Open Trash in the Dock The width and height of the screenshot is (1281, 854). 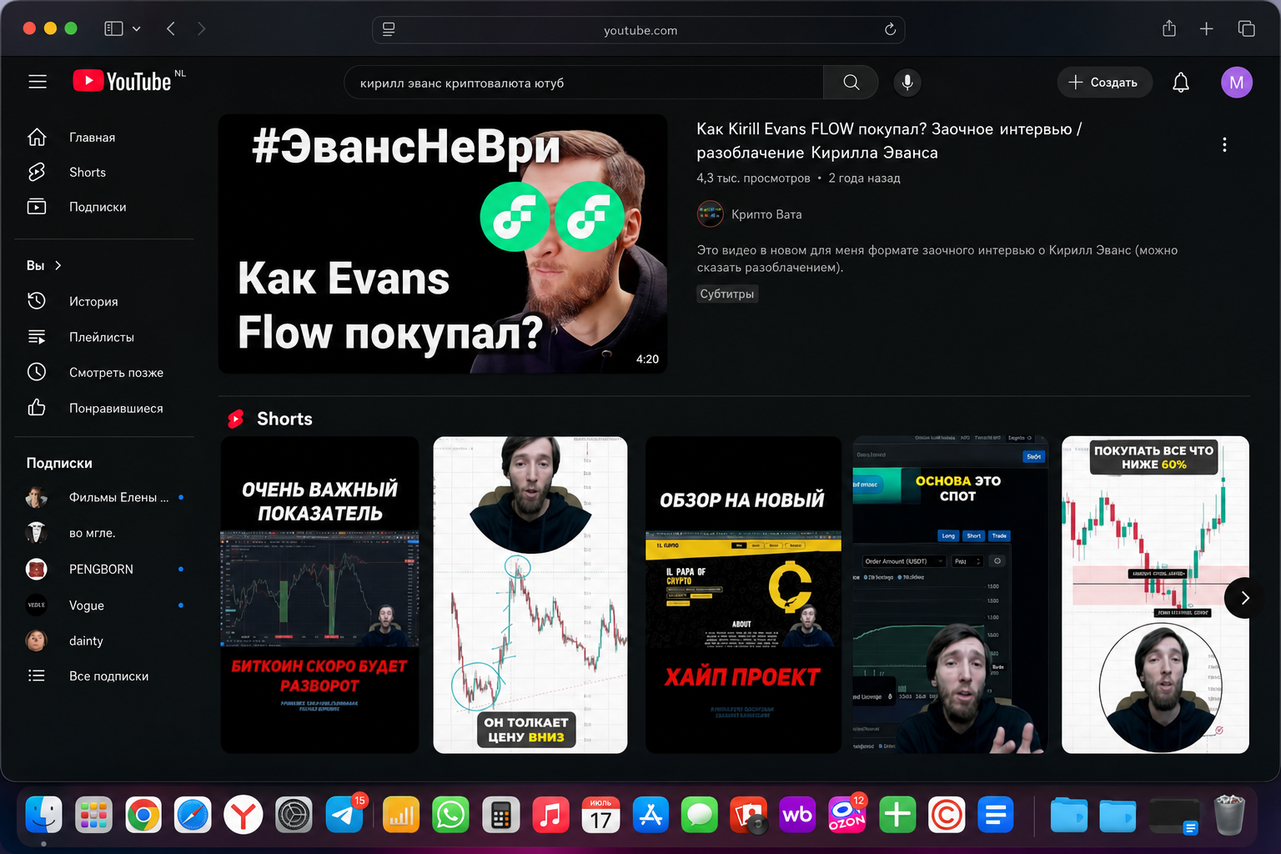click(1228, 815)
